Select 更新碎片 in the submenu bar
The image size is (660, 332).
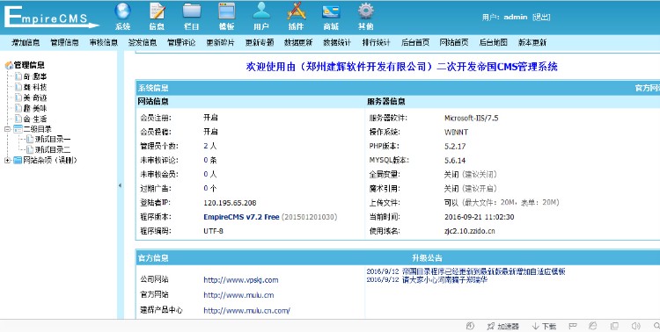pyautogui.click(x=221, y=42)
